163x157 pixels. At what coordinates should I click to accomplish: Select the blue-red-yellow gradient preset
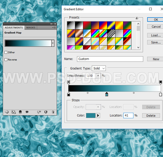click(103, 25)
